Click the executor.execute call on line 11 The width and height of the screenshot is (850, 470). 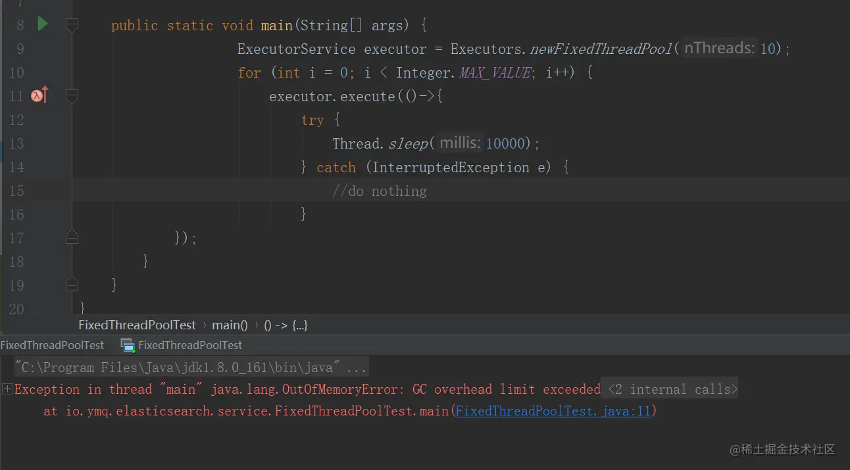(x=332, y=96)
